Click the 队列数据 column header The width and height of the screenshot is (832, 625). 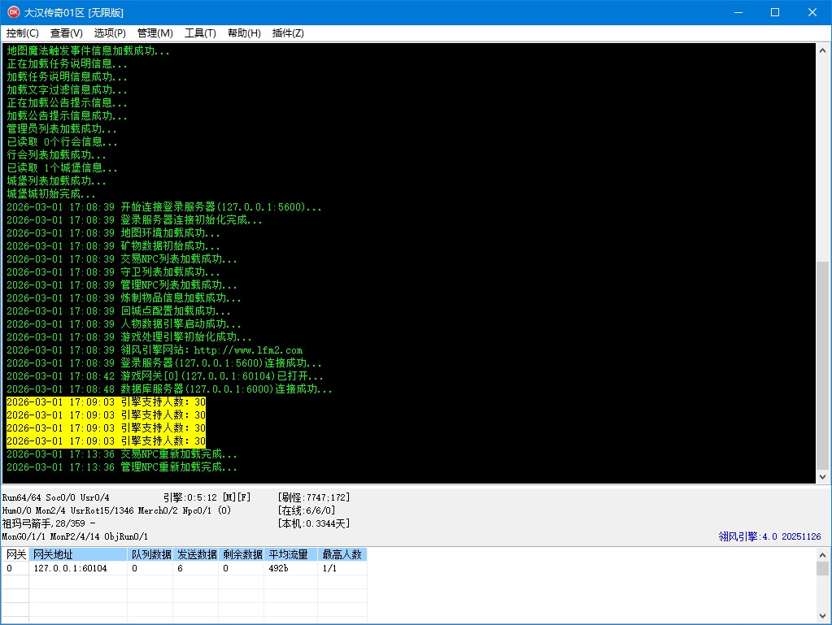click(x=150, y=554)
